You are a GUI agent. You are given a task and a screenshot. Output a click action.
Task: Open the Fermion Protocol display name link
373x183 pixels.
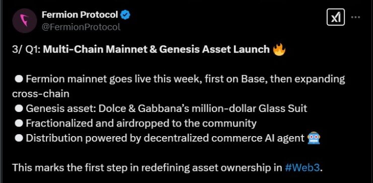point(80,15)
